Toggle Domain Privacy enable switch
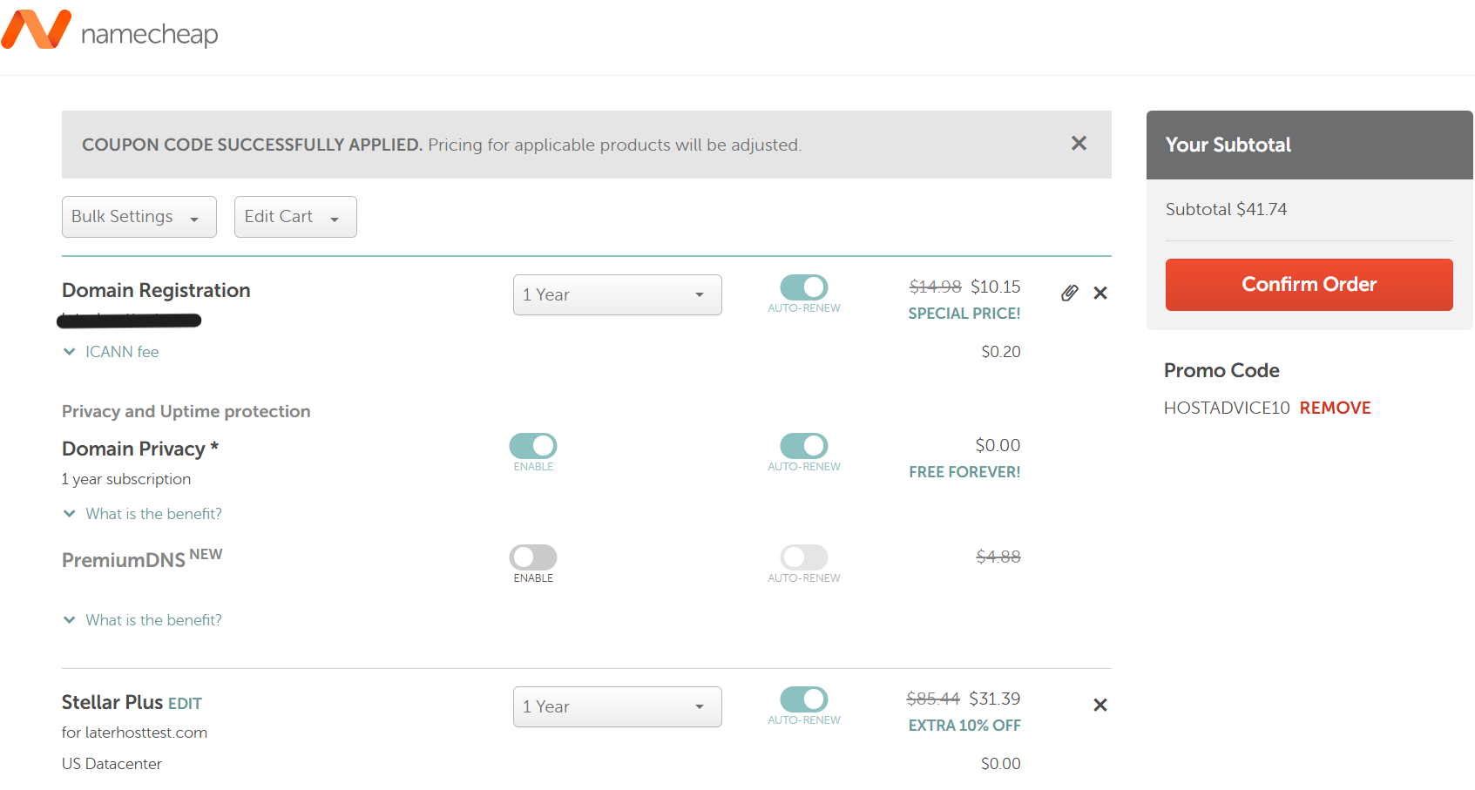This screenshot has height=790, width=1475. [533, 445]
